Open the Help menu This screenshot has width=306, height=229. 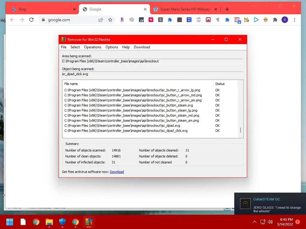click(126, 47)
